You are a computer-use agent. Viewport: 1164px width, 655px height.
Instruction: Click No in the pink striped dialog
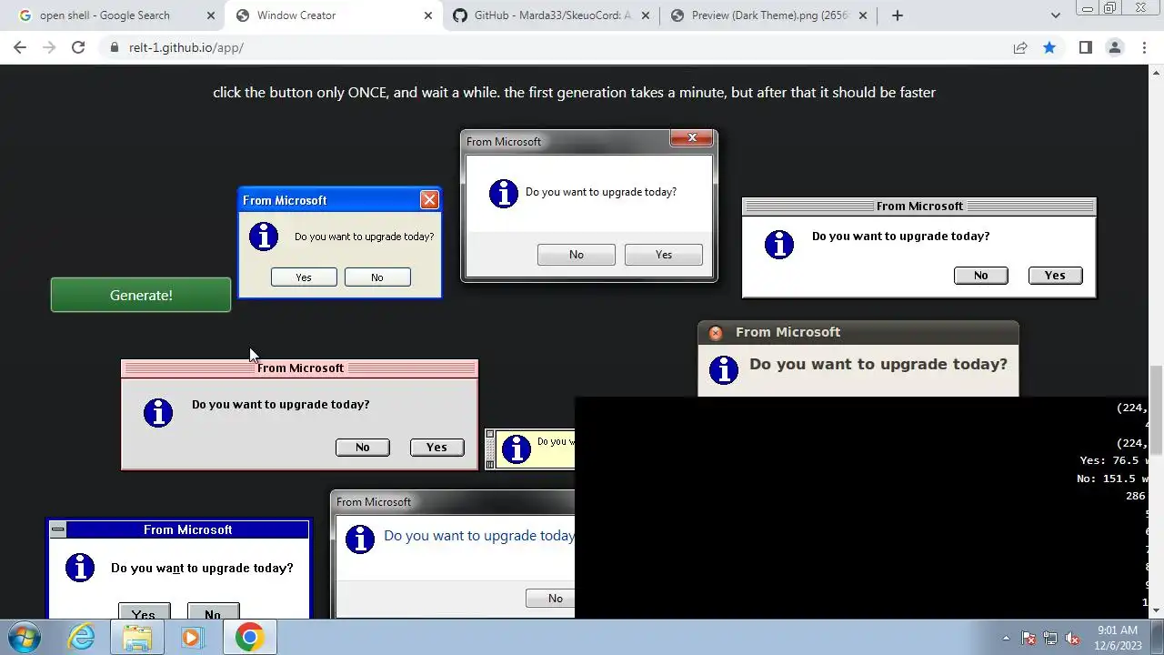pyautogui.click(x=363, y=447)
